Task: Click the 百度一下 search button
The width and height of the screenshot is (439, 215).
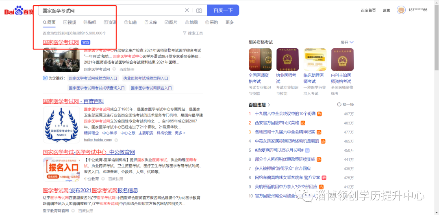Action: coord(223,11)
